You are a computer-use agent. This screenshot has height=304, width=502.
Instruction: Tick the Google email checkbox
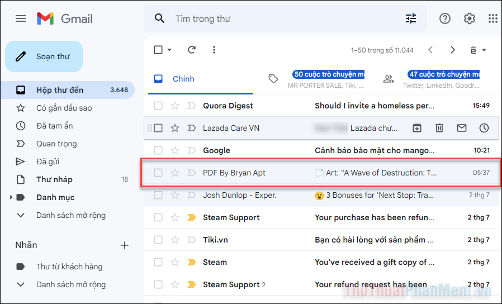pos(158,150)
